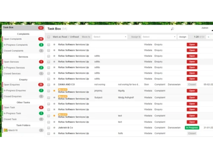Click the March16 tag on the jkhjkhkj row
Viewport: 213px width, 159px height.
[63, 89]
